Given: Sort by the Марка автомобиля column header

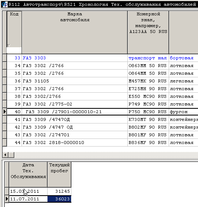Looking at the screenshot, I should coord(75,32).
